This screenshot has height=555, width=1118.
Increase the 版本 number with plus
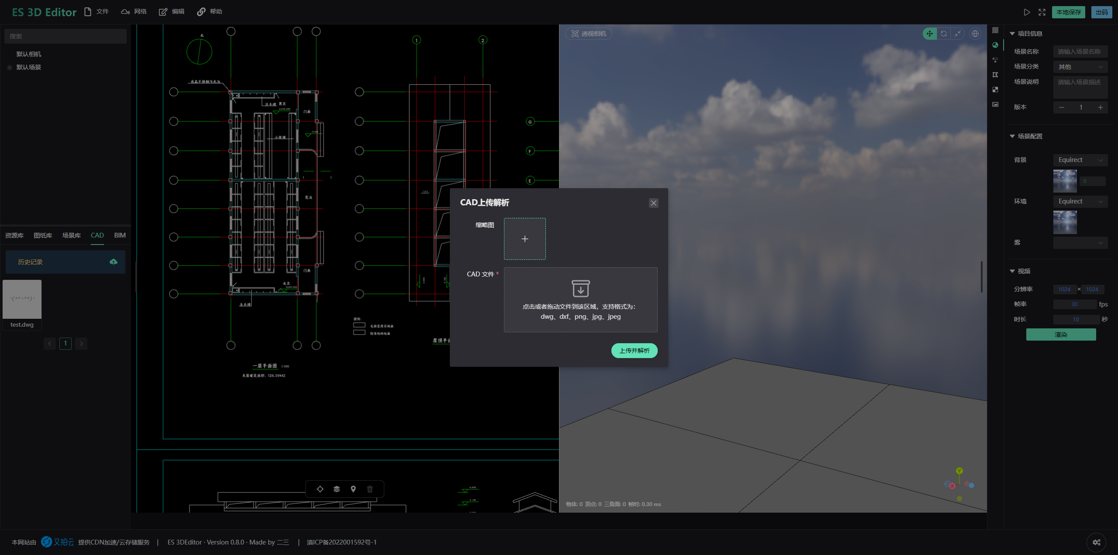(x=1101, y=107)
